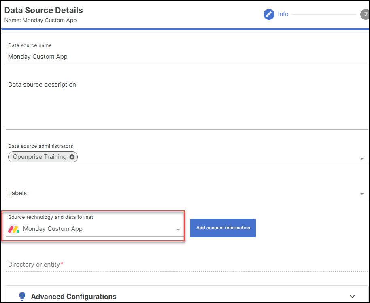
Task: Open the Data source administrators dropdown arrow
Action: [362, 159]
